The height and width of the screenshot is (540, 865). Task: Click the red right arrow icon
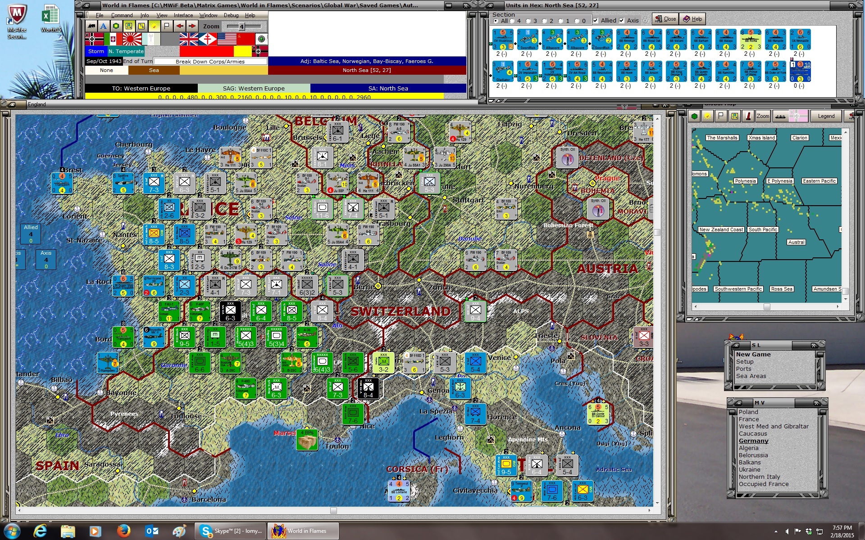(192, 26)
